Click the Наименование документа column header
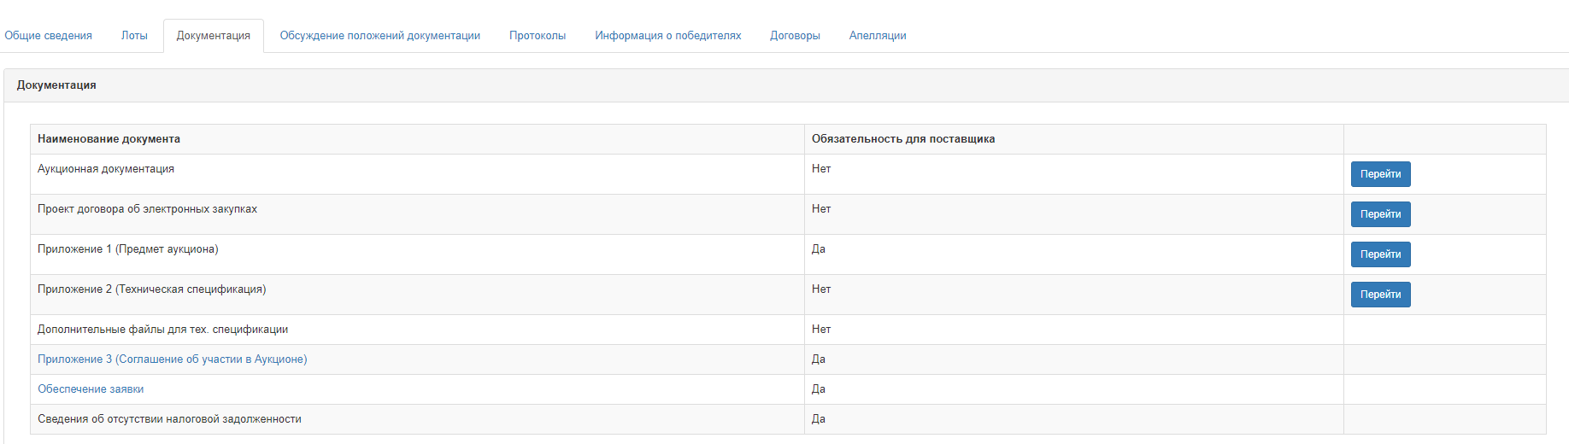1569x444 pixels. click(x=109, y=139)
